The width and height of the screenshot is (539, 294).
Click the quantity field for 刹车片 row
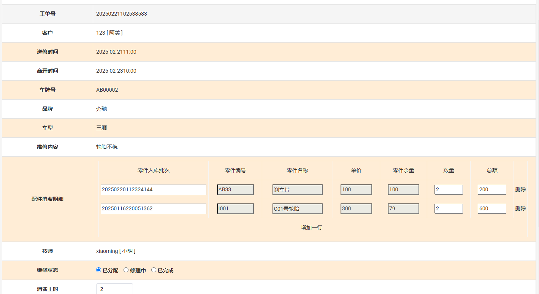(x=449, y=190)
